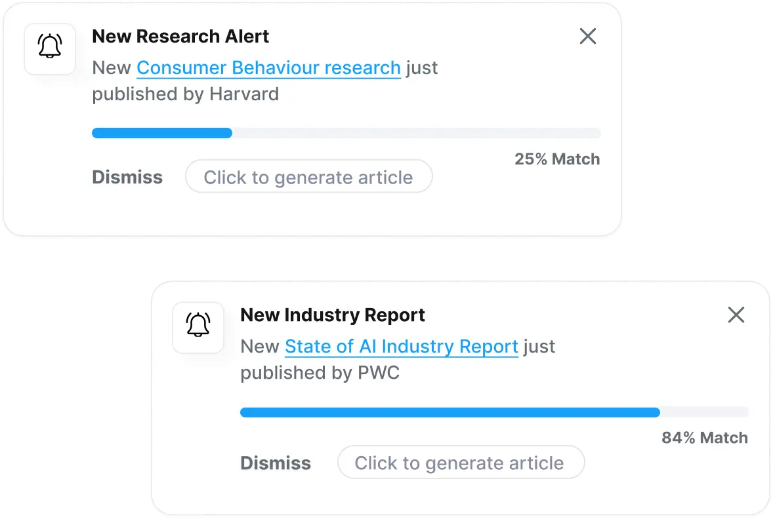Close the New Industry Report notification

click(x=736, y=315)
